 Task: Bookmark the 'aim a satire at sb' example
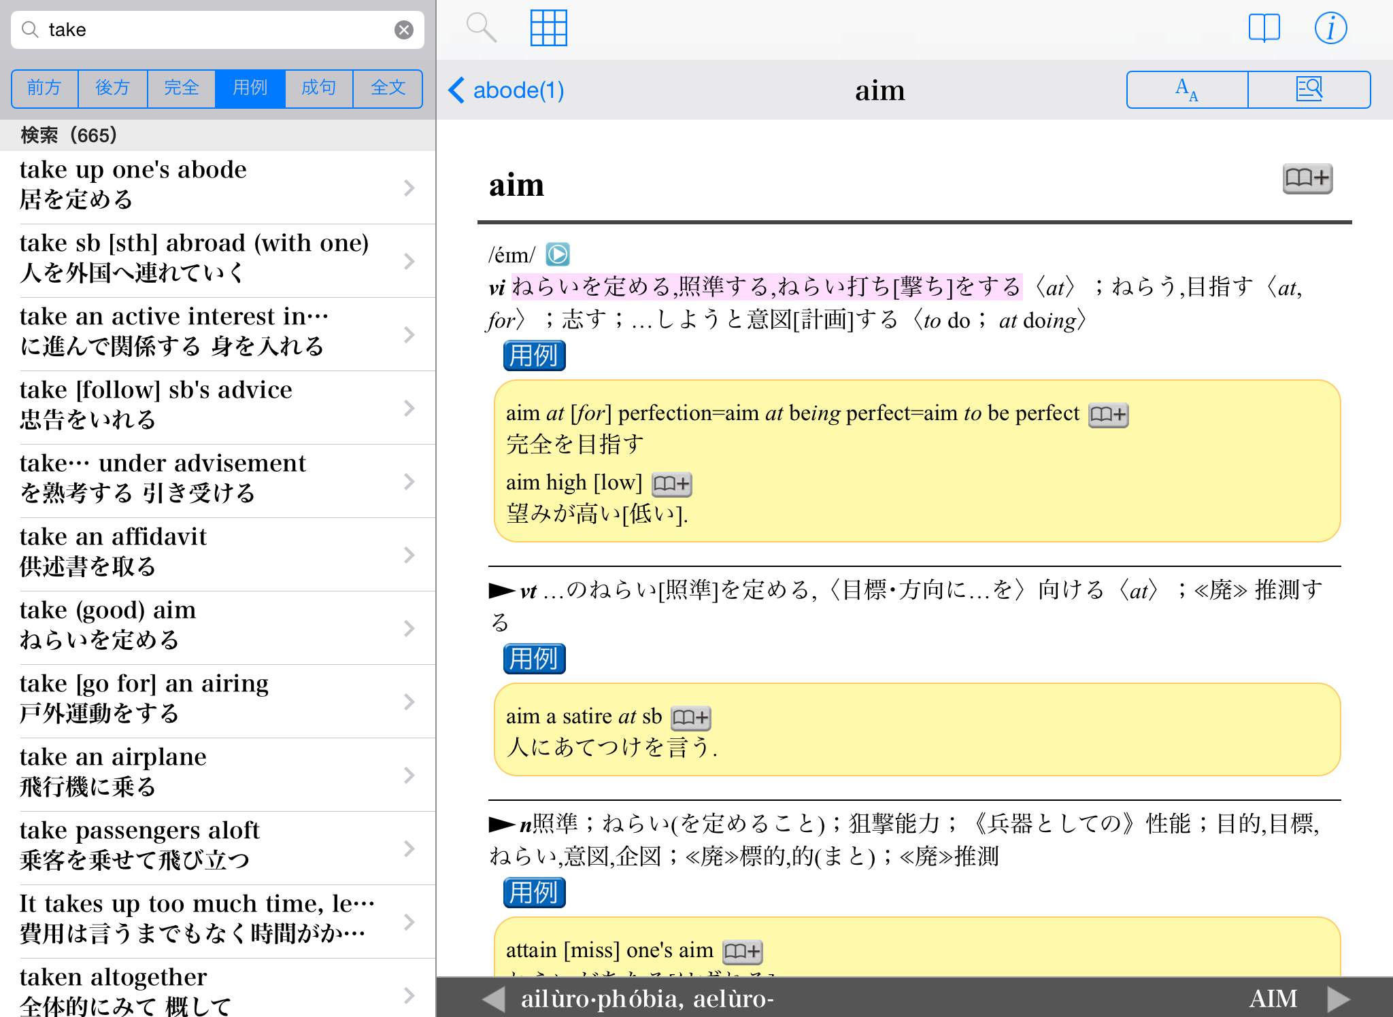690,718
